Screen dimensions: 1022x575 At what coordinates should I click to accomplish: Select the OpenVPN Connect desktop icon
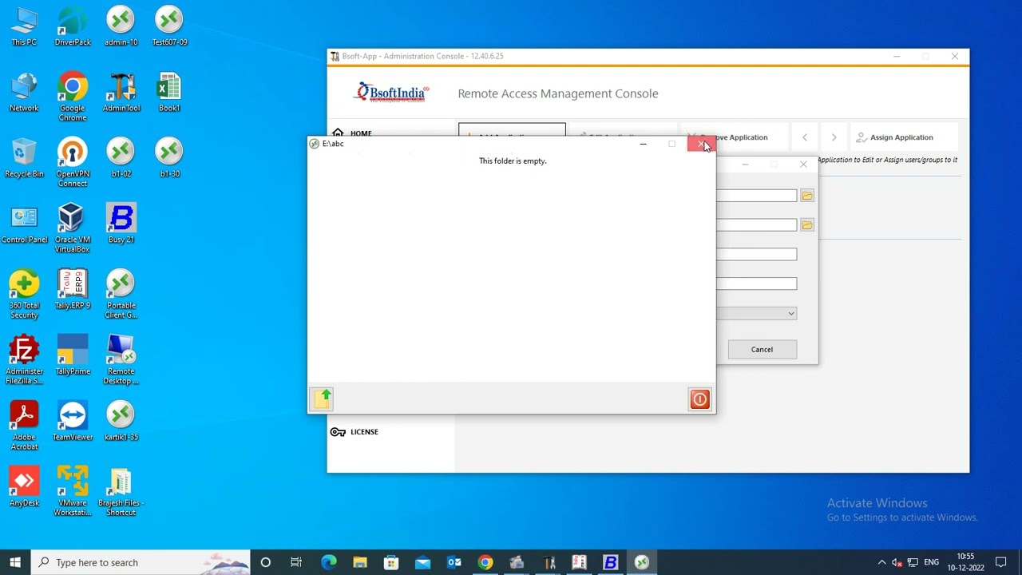click(73, 163)
